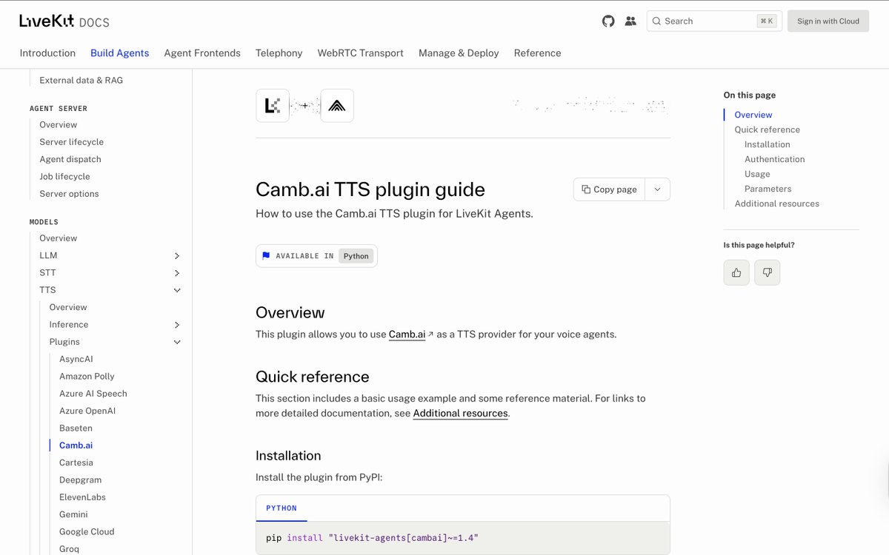Click the Camb.ai logo tile

click(x=337, y=106)
